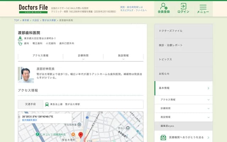
Task: Click the stethoscope icon by specialties
Action: click(20, 43)
